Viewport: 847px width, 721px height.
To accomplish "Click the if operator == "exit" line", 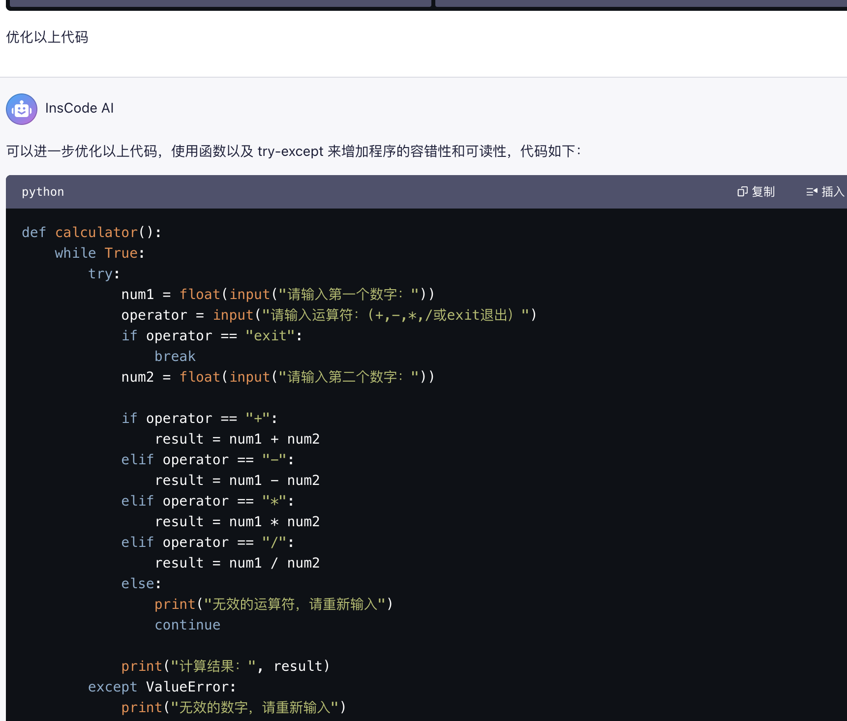I will click(x=212, y=335).
